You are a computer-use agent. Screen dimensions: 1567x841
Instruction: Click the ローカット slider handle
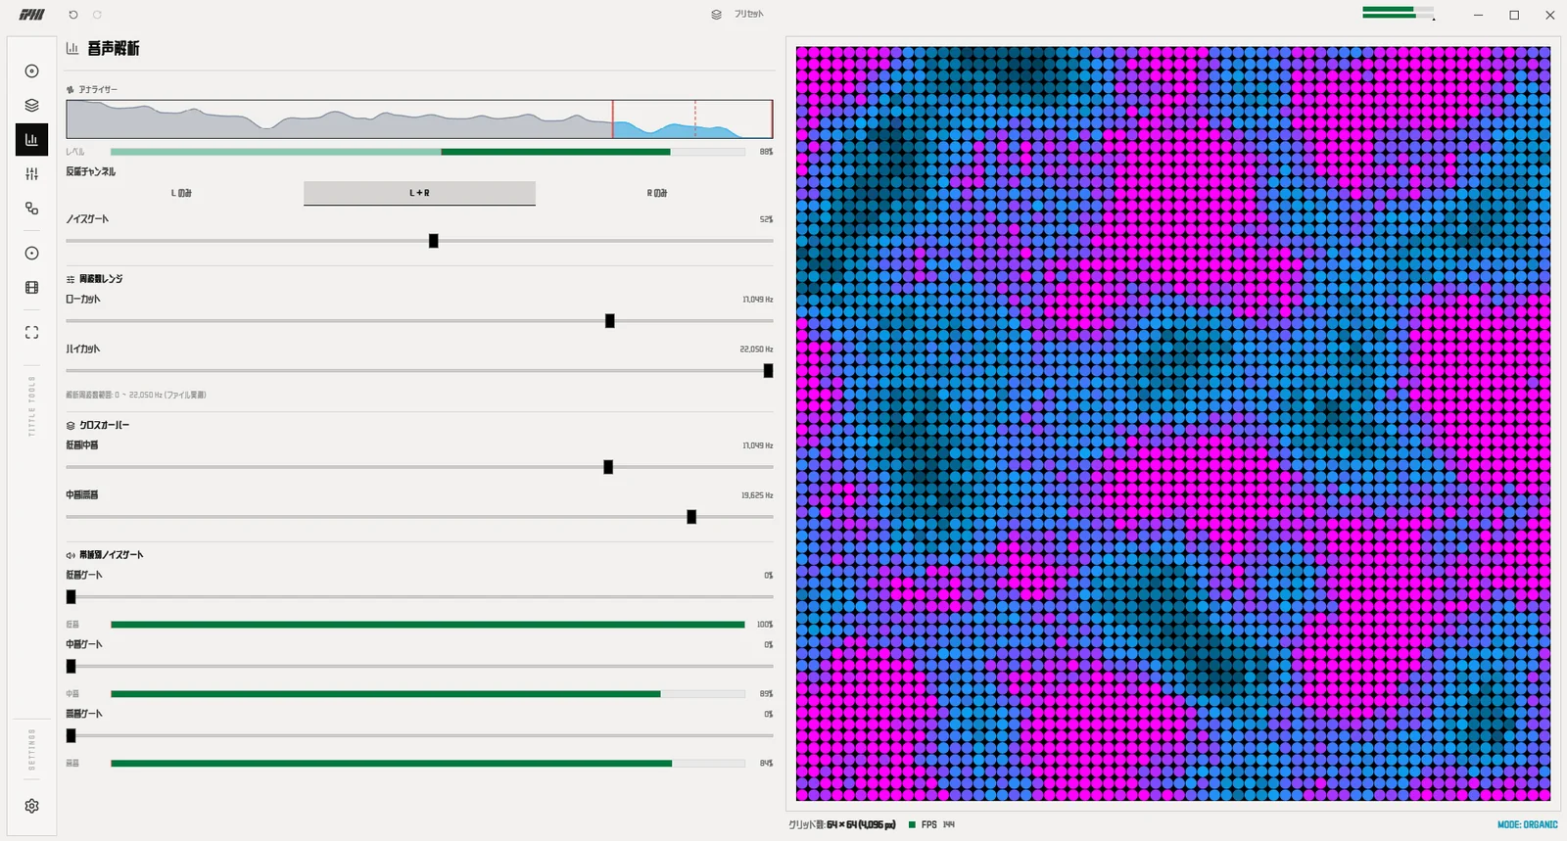click(x=610, y=321)
